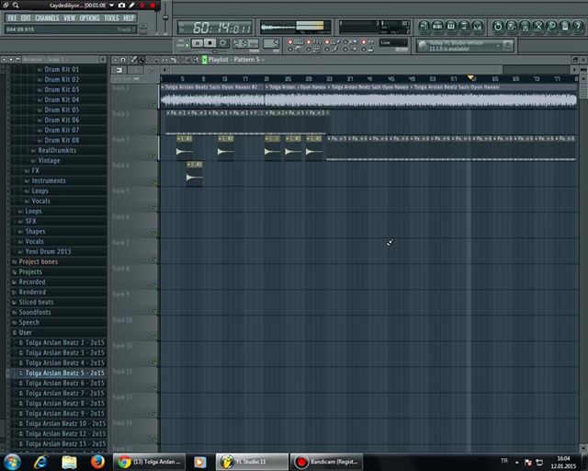Select the Draw pencil tool in Playlist

tap(133, 60)
